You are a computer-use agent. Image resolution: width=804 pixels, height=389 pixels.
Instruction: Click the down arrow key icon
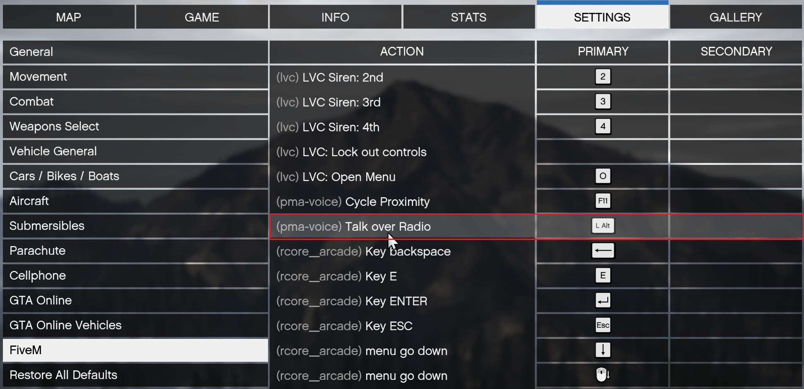pyautogui.click(x=603, y=350)
